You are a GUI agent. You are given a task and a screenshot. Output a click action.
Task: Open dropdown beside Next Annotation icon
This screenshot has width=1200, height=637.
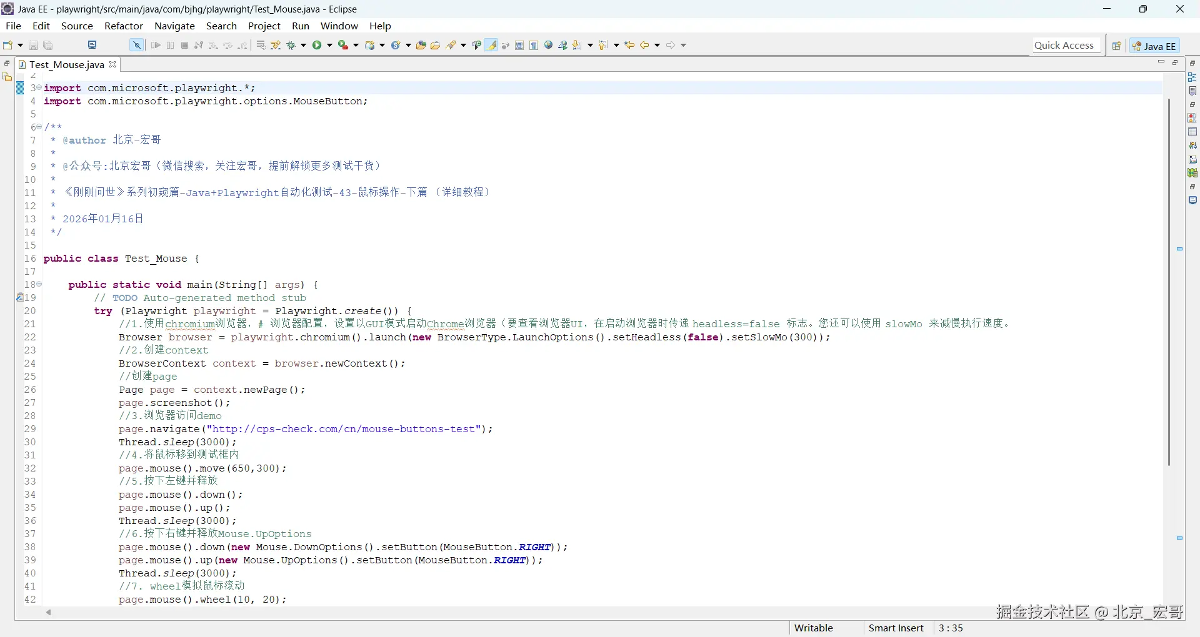[590, 45]
